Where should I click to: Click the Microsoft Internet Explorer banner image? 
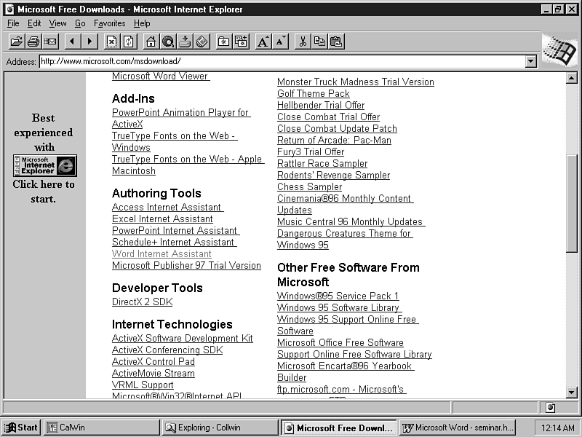tap(45, 165)
